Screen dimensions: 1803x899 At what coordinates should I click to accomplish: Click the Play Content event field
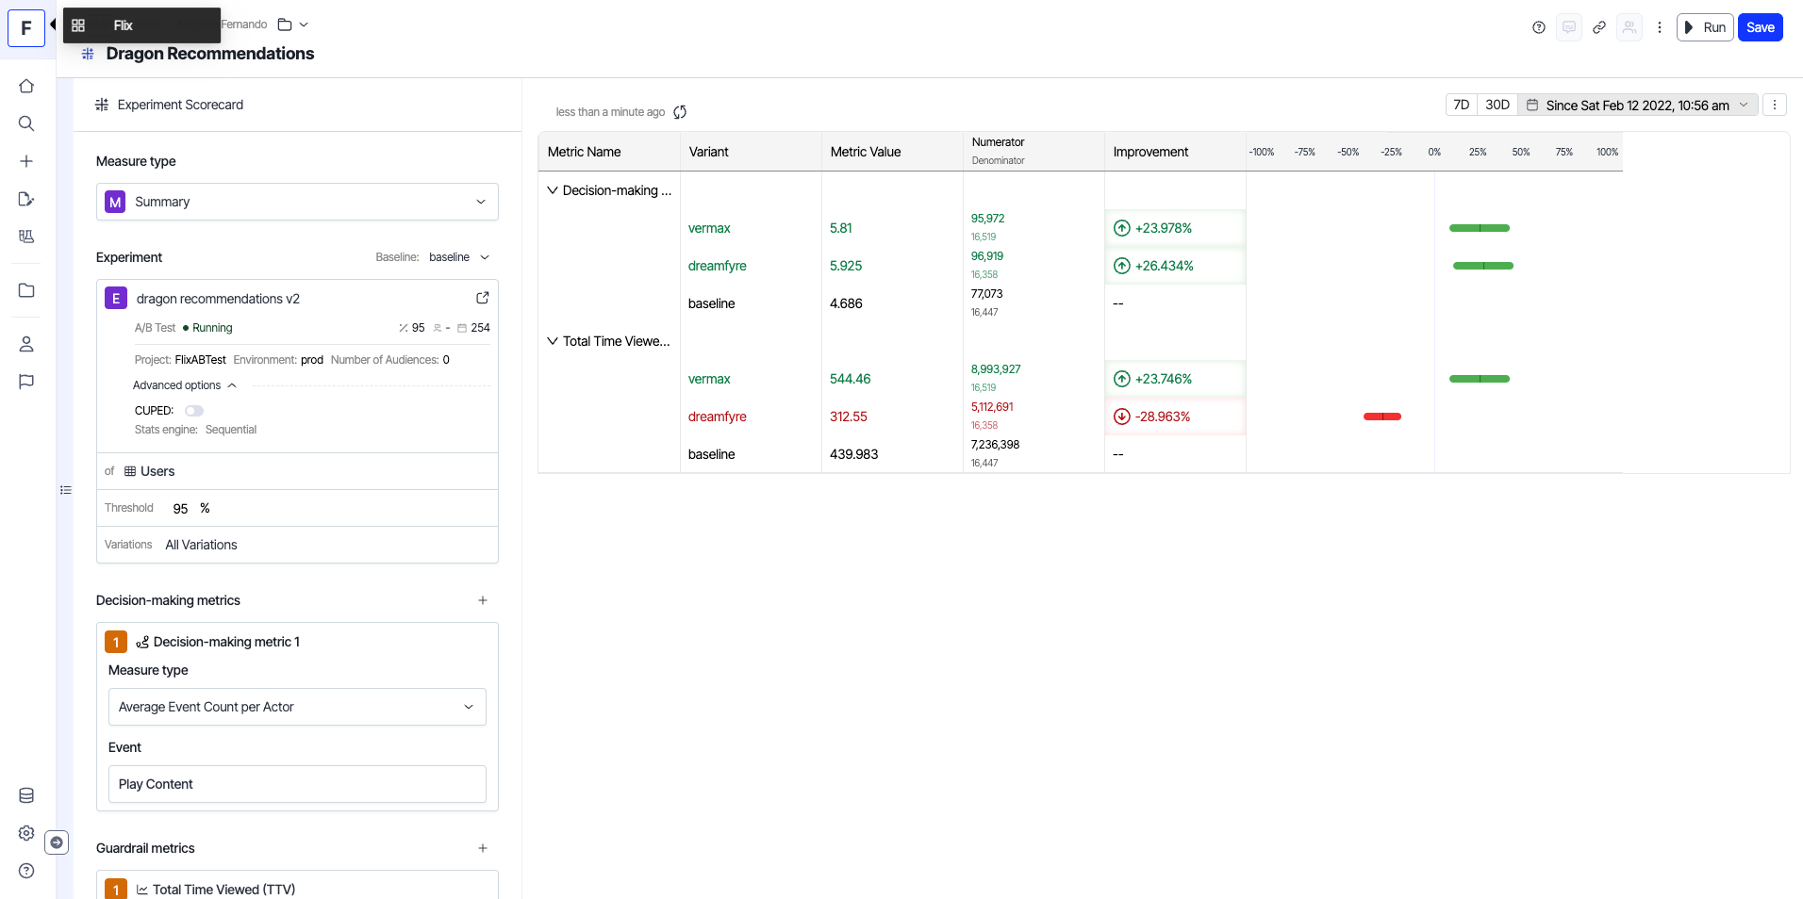click(297, 784)
